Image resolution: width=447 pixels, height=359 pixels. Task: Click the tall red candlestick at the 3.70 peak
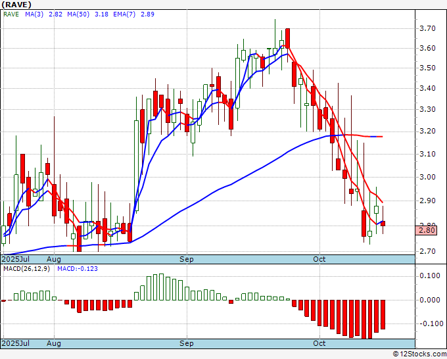288,39
